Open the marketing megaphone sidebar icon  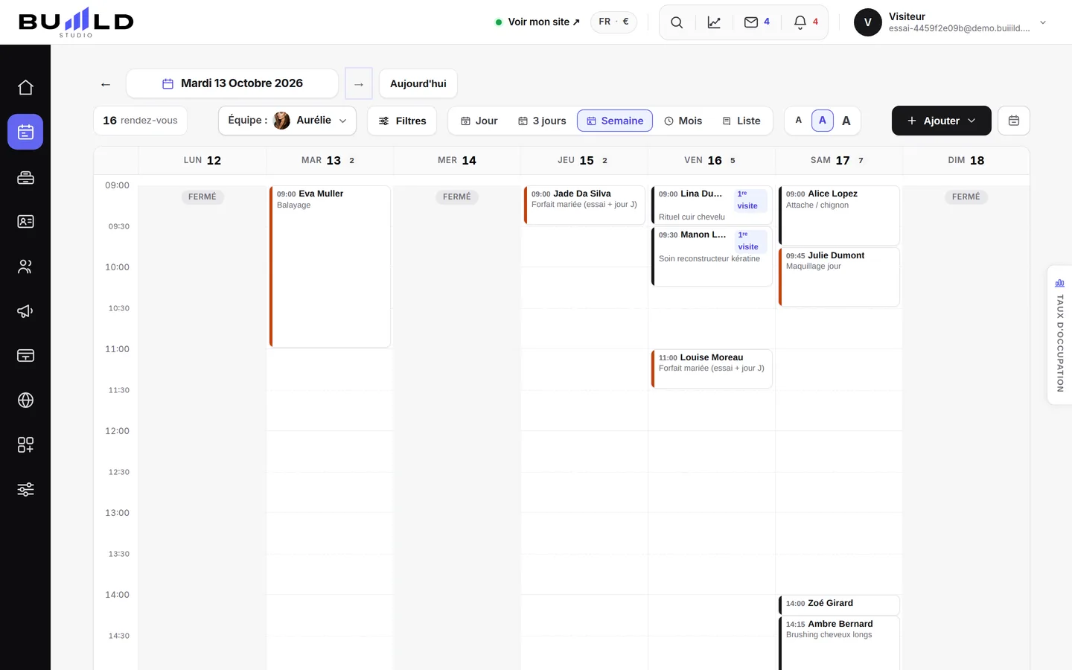[25, 310]
